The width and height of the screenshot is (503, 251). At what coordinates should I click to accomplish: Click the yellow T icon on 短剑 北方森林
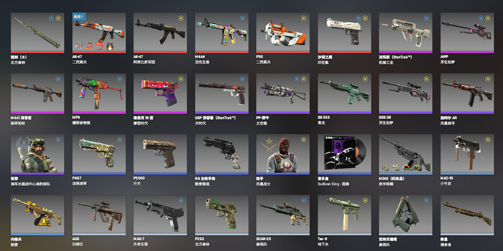click(58, 18)
